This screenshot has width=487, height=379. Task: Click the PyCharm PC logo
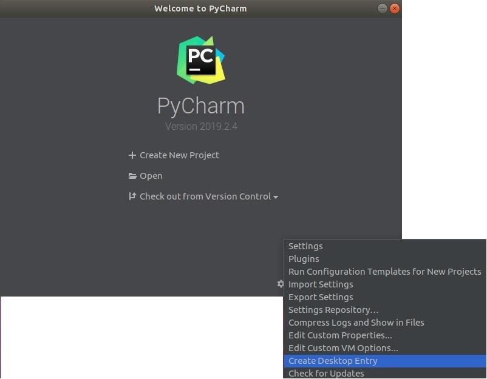point(201,60)
